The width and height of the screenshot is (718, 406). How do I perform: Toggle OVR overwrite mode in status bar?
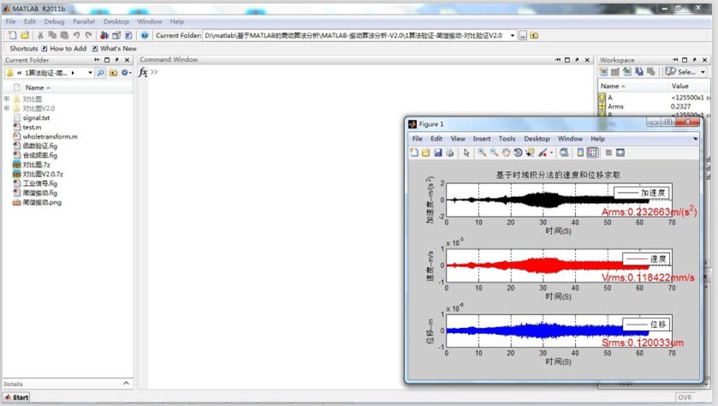click(x=685, y=397)
